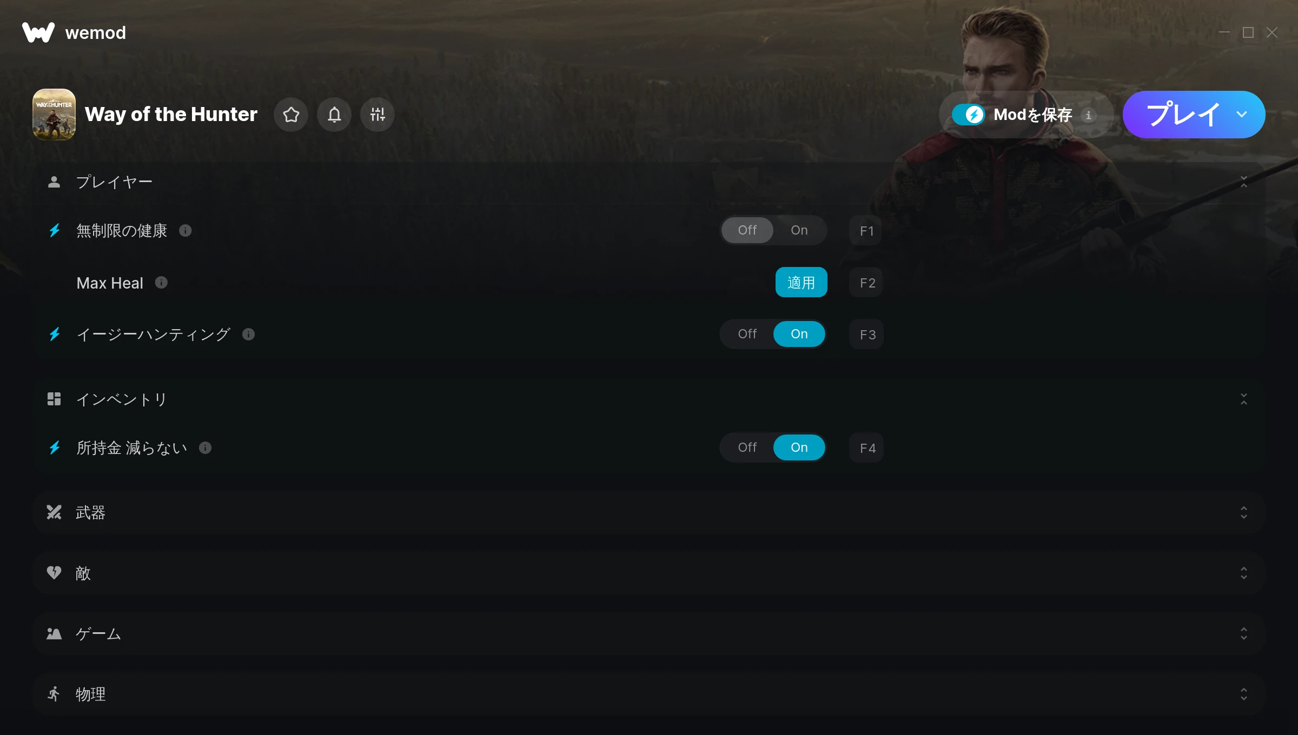Click the 適用 button for Max Heal
Viewport: 1298px width, 735px height.
(801, 282)
